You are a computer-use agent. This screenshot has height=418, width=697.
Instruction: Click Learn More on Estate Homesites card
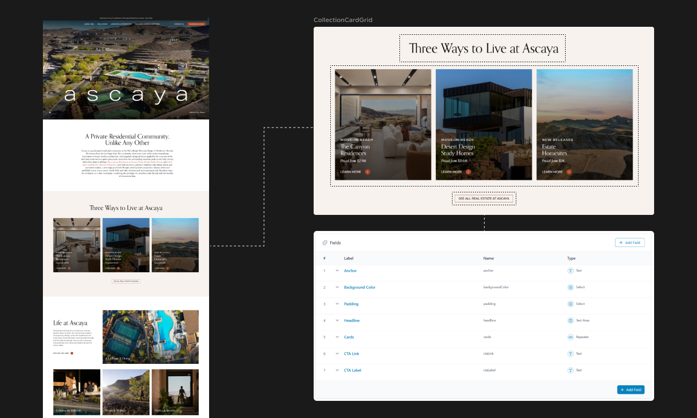pos(552,172)
